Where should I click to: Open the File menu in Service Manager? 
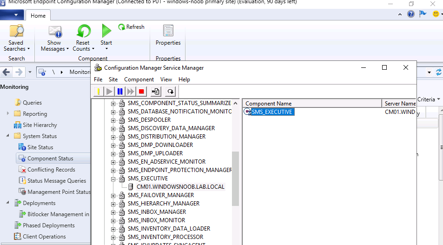98,79
